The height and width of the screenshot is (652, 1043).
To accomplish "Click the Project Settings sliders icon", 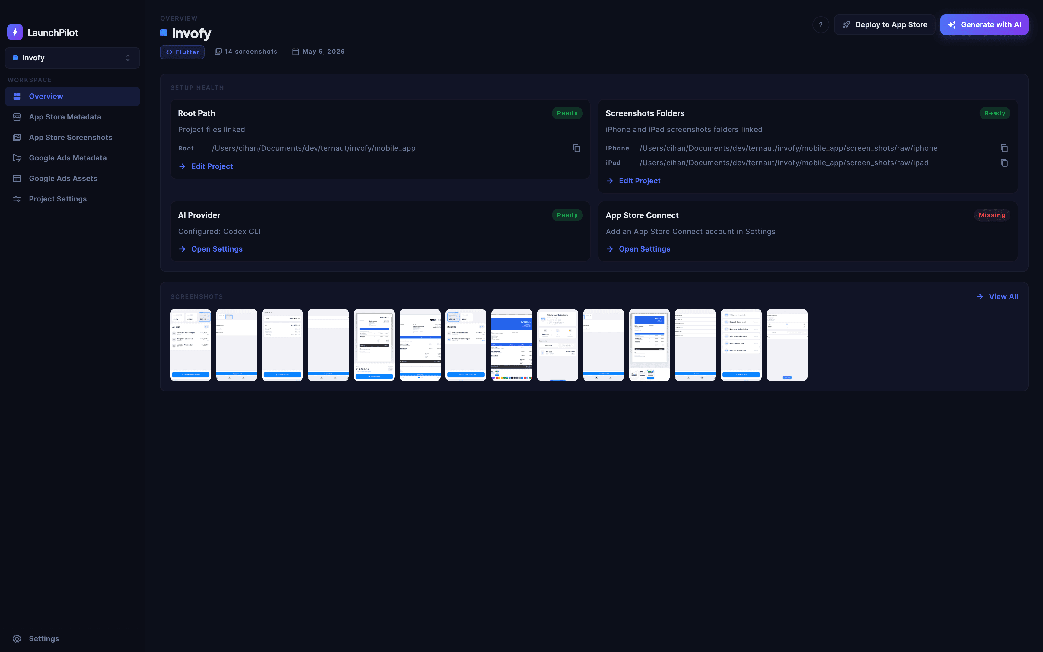I will coord(17,199).
